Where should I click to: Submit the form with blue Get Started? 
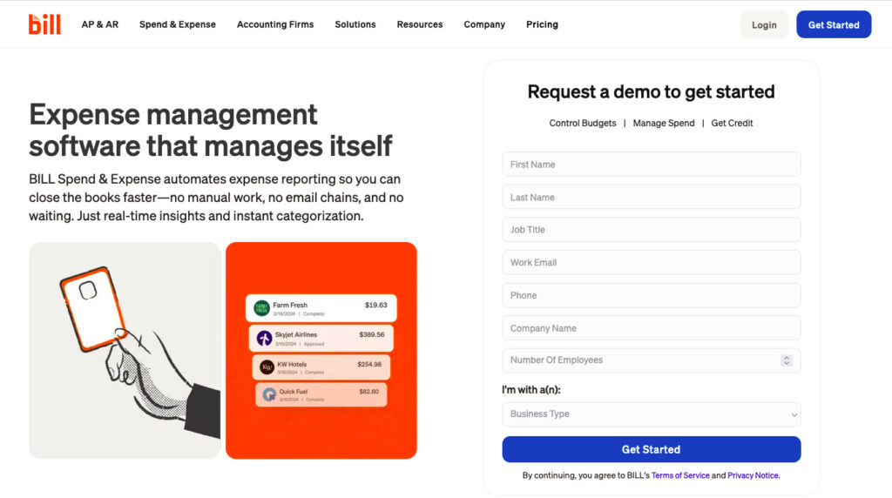(x=652, y=449)
